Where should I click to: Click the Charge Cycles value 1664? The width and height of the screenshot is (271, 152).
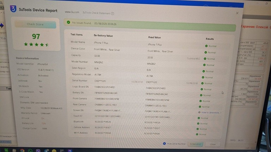pos(44,128)
